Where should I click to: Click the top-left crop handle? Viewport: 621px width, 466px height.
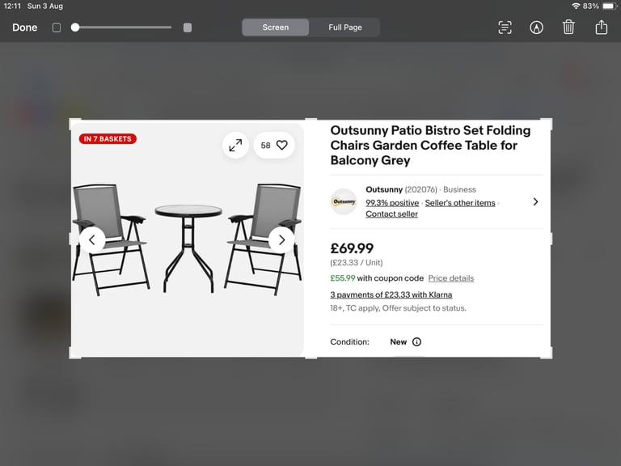point(74,122)
